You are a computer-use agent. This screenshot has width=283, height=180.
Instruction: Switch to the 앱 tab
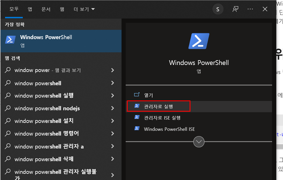30,9
